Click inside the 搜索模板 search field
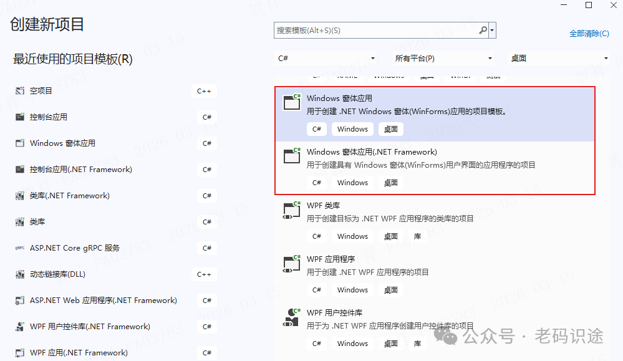 pyautogui.click(x=374, y=30)
